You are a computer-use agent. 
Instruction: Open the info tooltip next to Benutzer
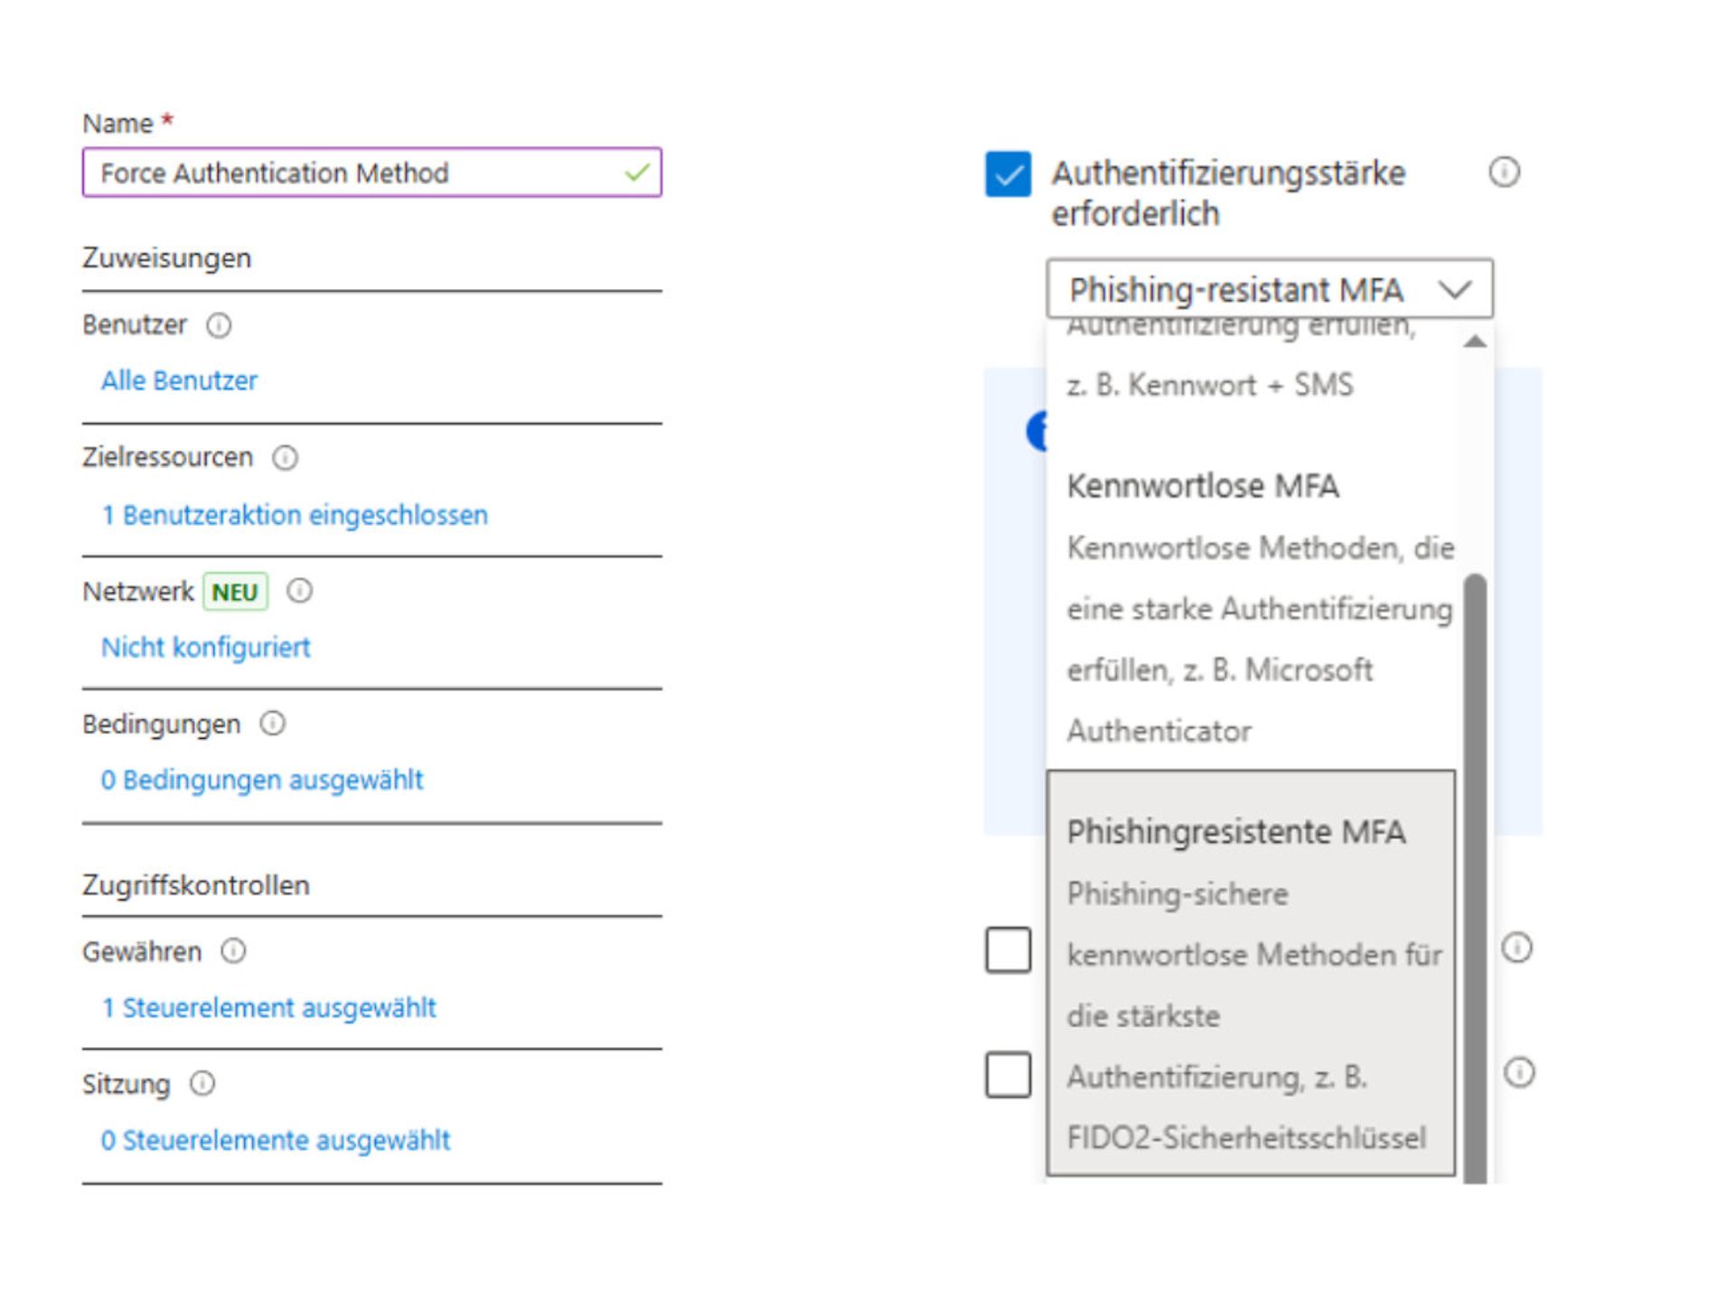pos(220,325)
